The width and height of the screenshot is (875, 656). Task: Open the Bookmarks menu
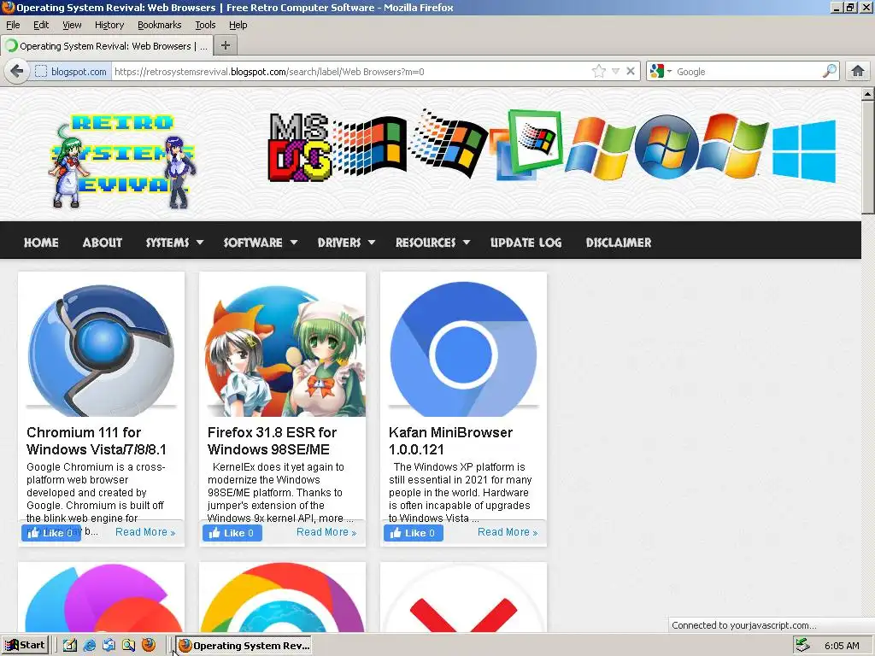[160, 25]
